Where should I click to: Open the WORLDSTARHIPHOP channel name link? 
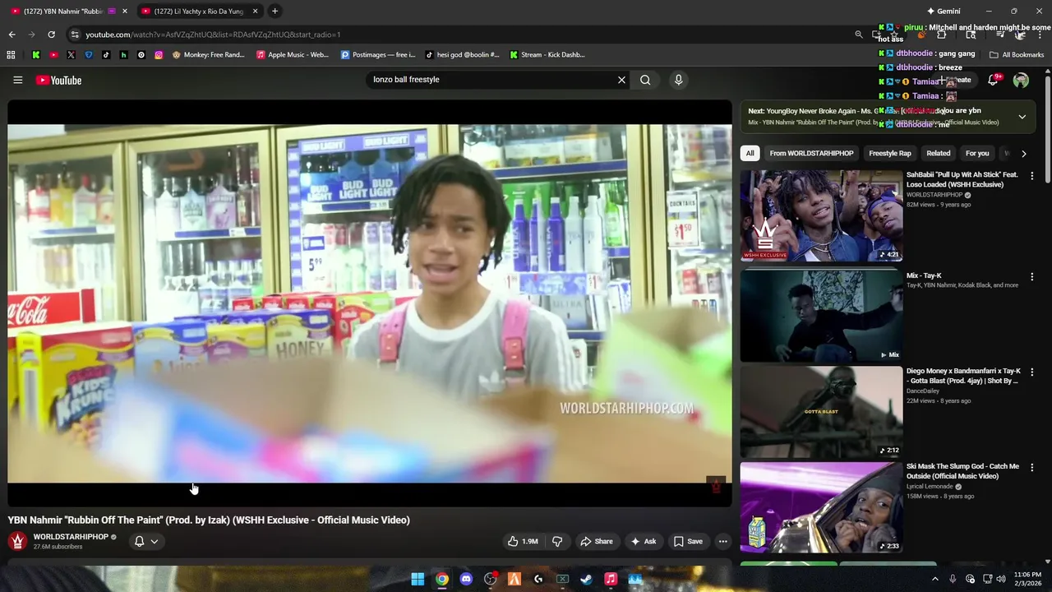[71, 537]
